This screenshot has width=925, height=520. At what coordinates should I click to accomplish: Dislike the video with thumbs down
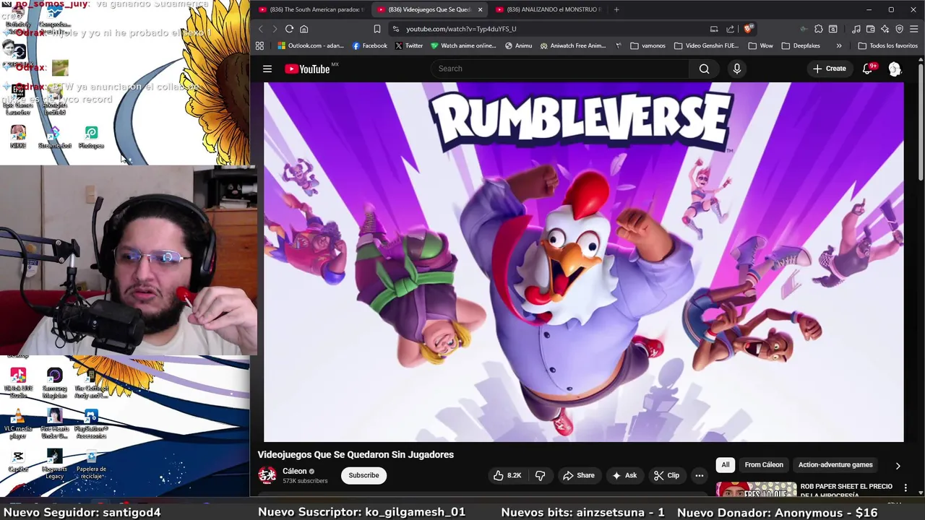[540, 475]
